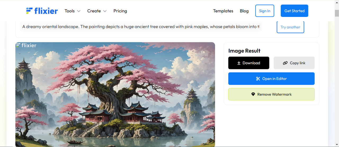339x147 pixels.
Task: Click Try another button
Action: [x=290, y=27]
